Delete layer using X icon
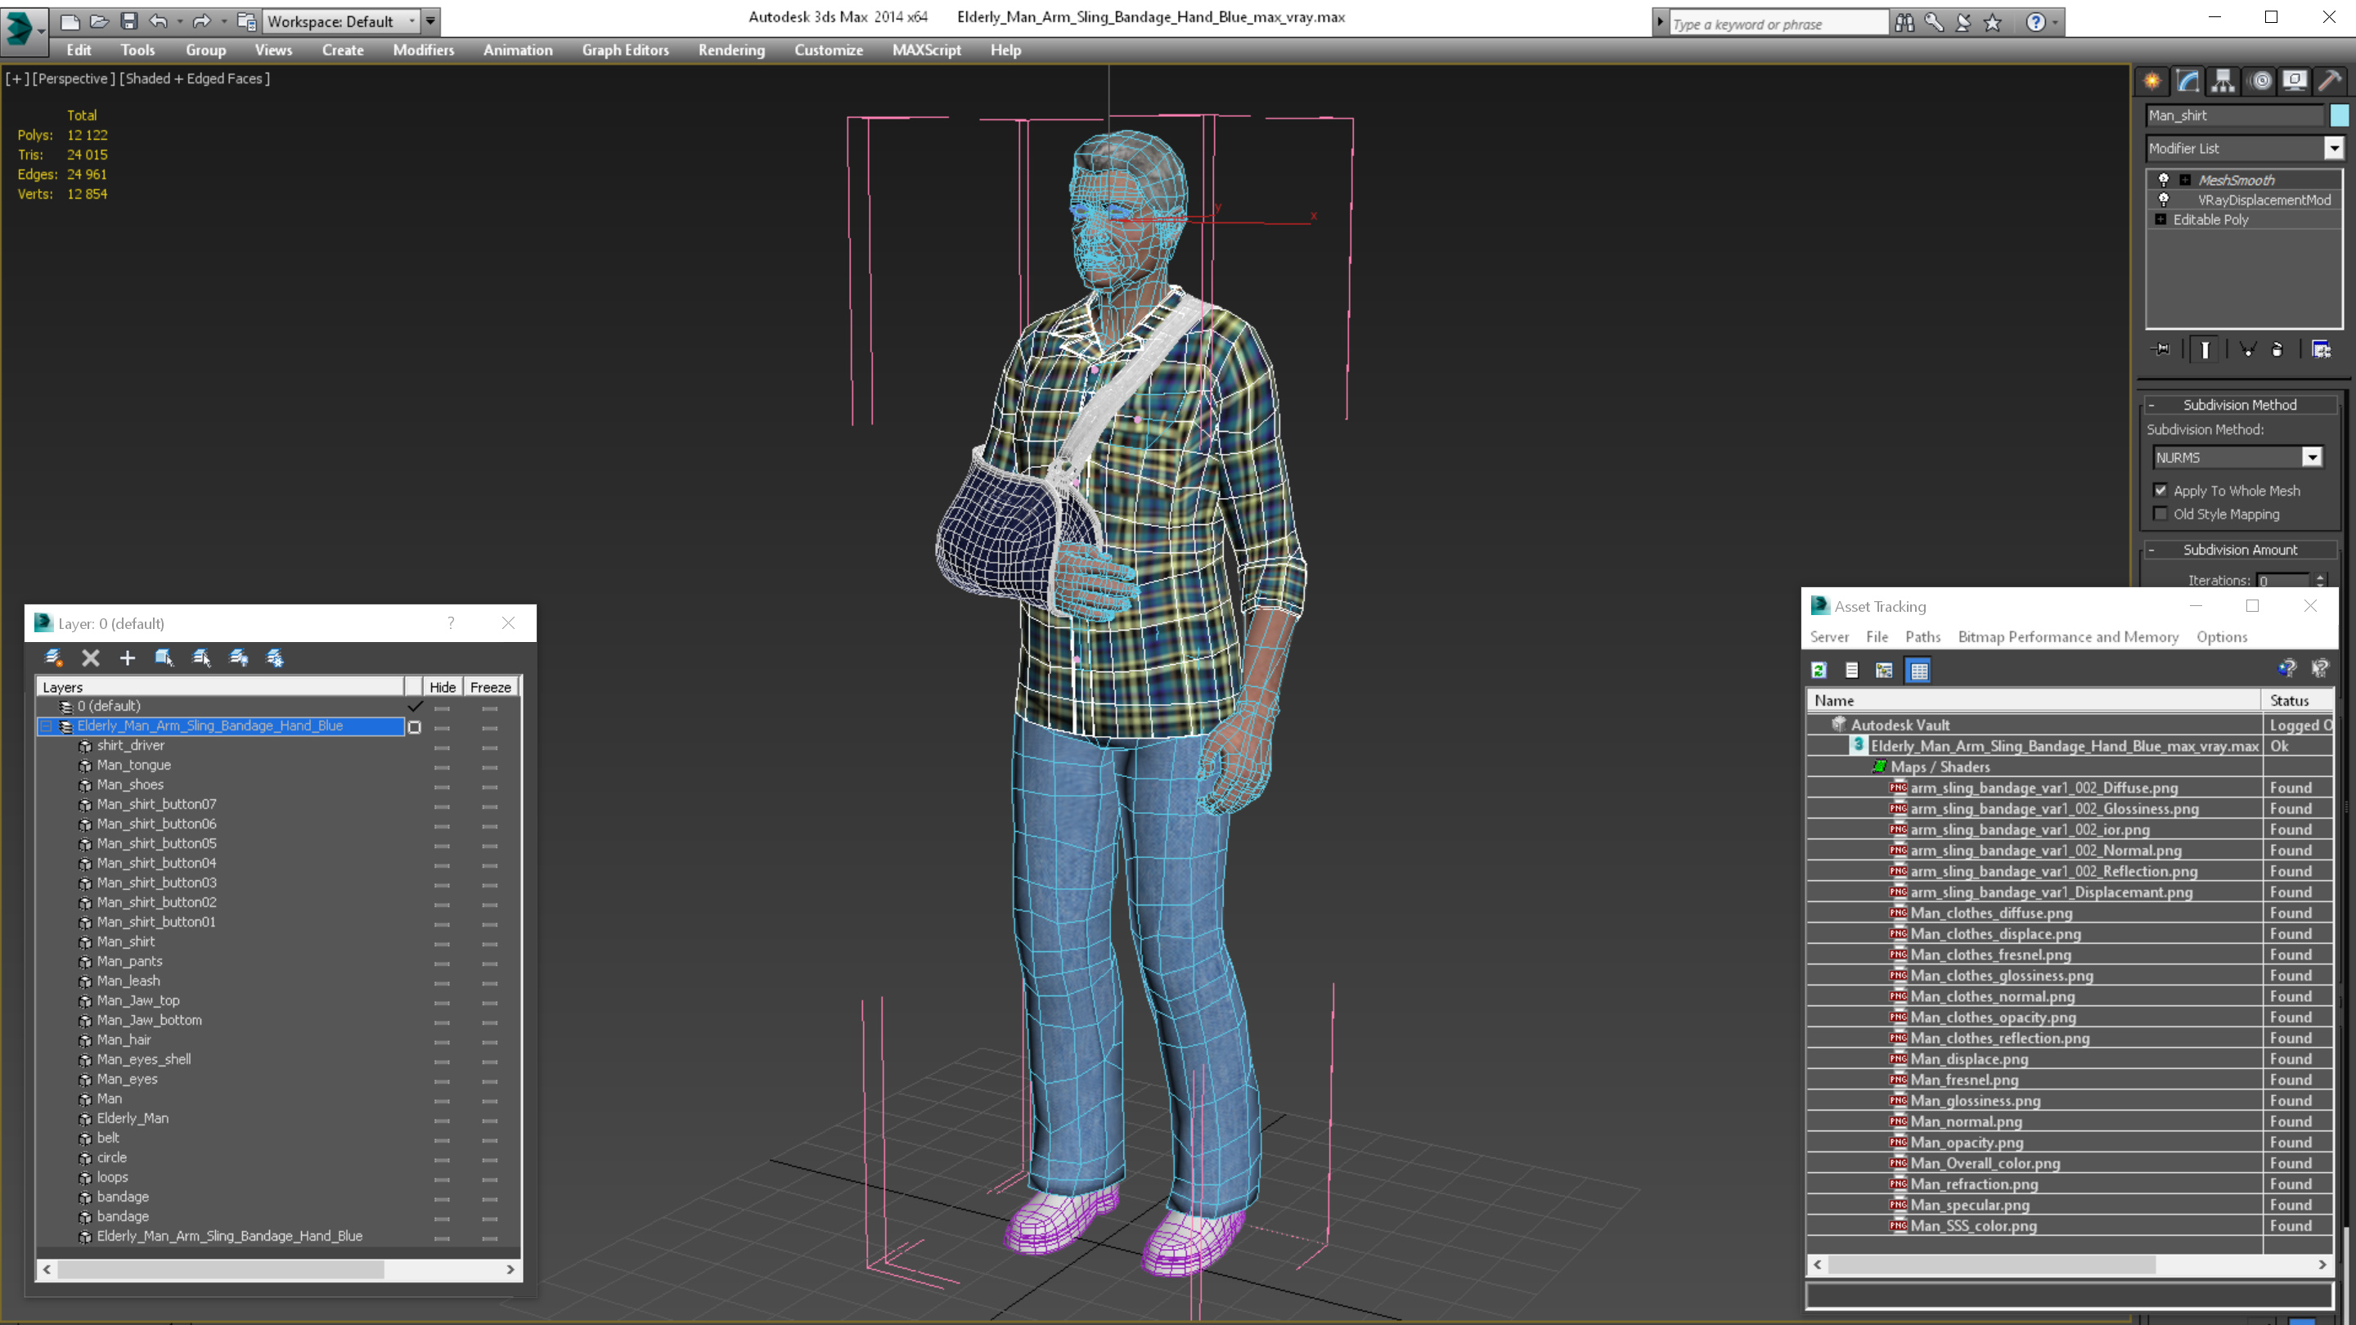2356x1325 pixels. (91, 658)
